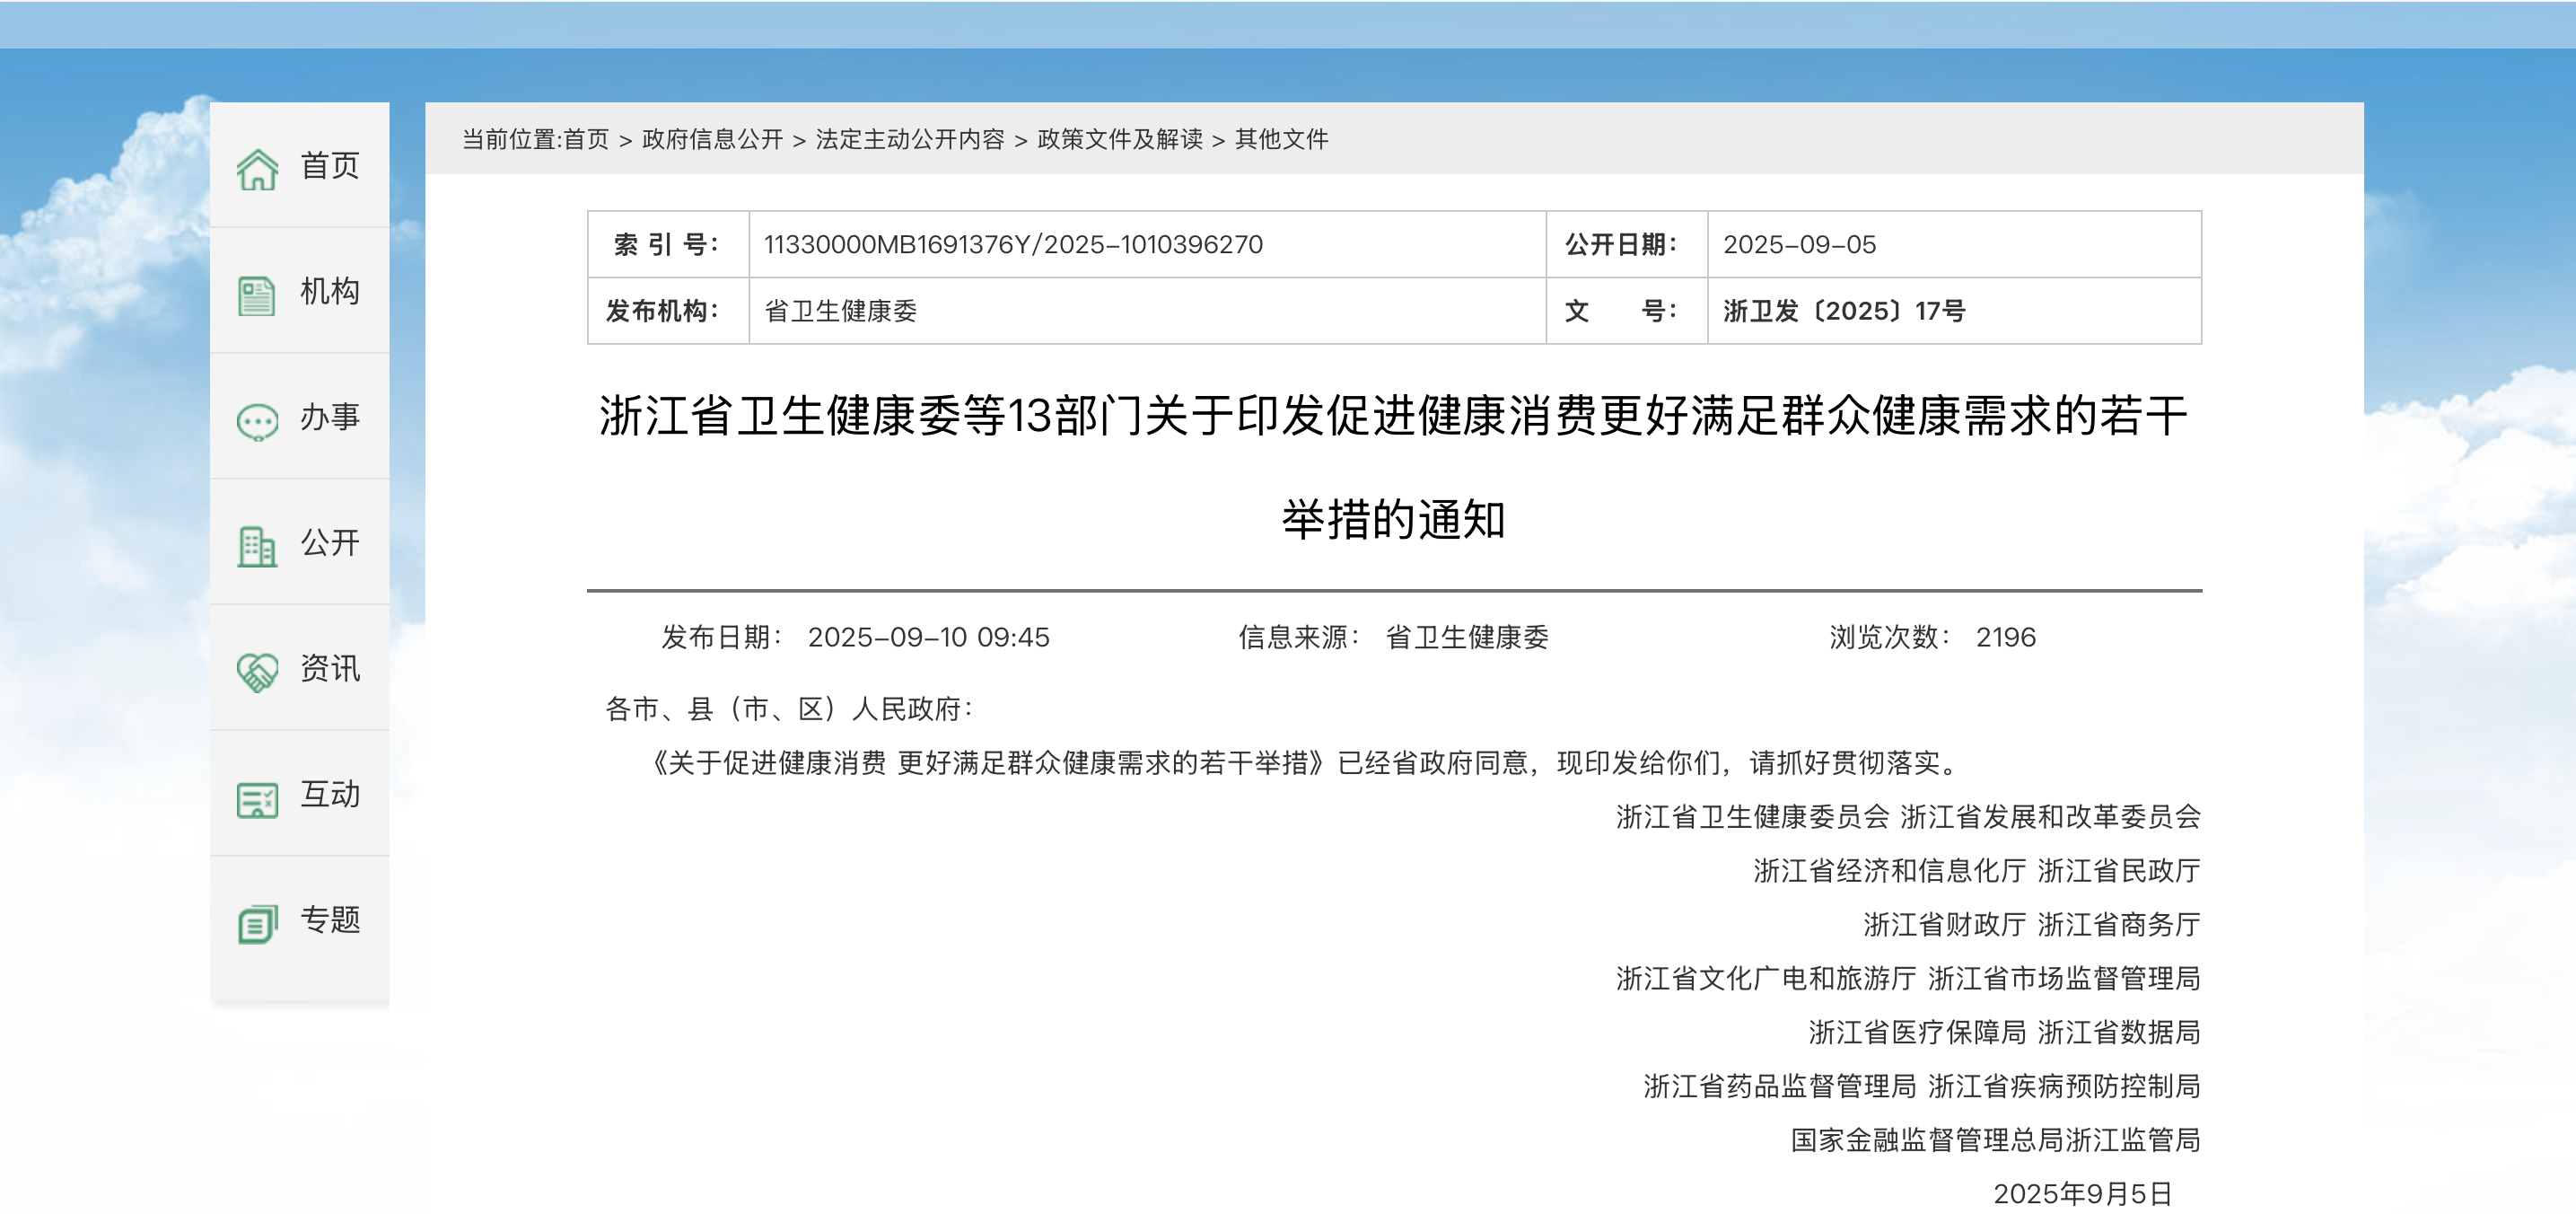Open the 资讯 sidebar menu item

300,668
